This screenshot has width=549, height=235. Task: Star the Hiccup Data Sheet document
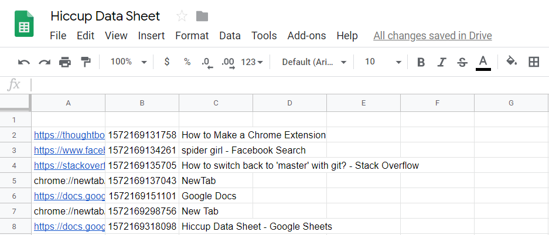(x=181, y=16)
